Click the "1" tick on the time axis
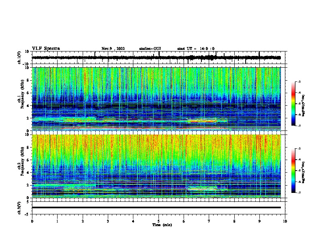 tap(57, 221)
